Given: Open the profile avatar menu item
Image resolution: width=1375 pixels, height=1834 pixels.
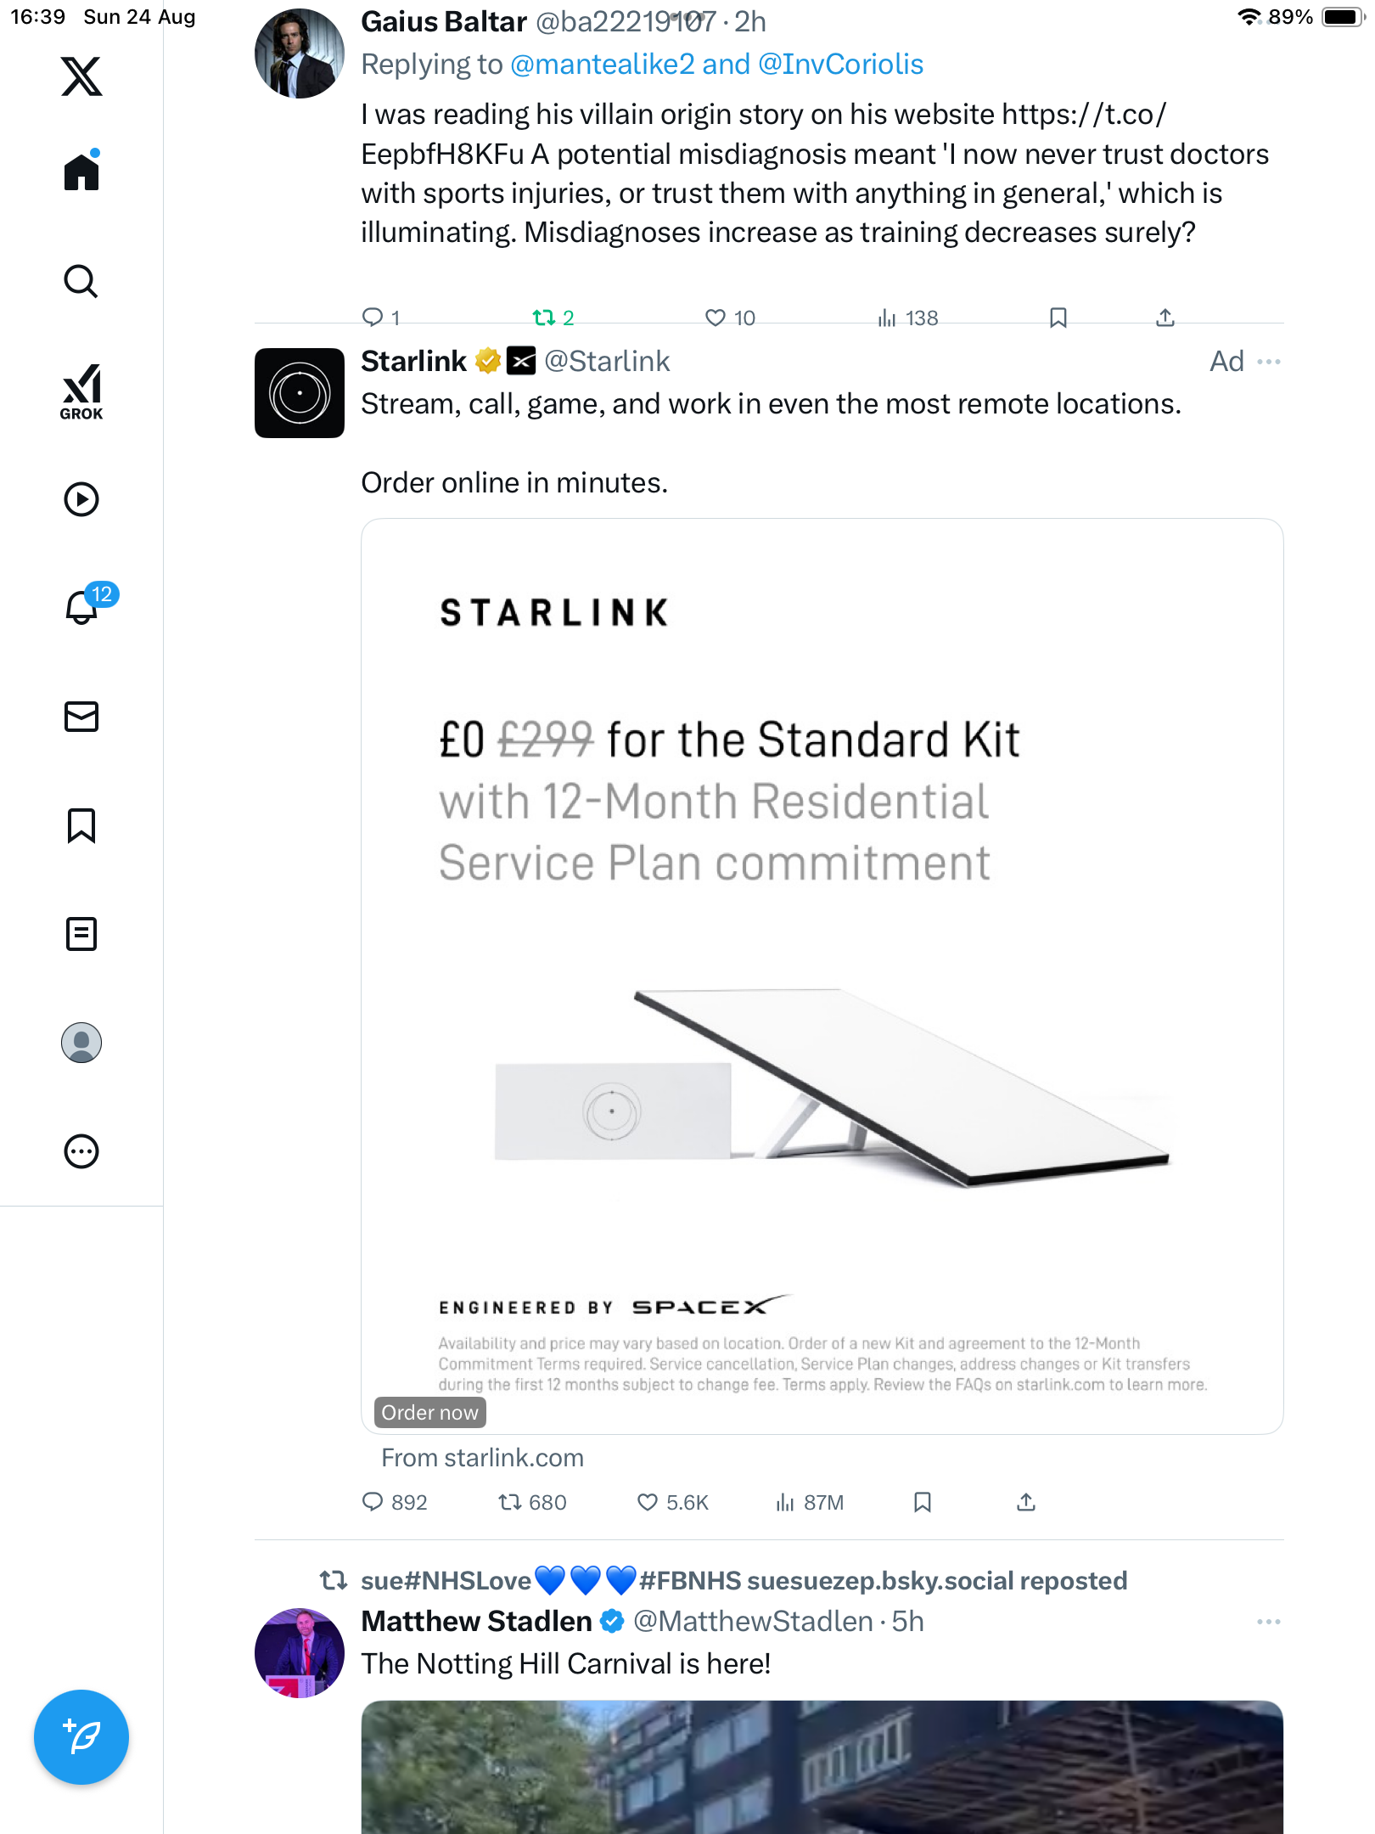Looking at the screenshot, I should pyautogui.click(x=81, y=1043).
